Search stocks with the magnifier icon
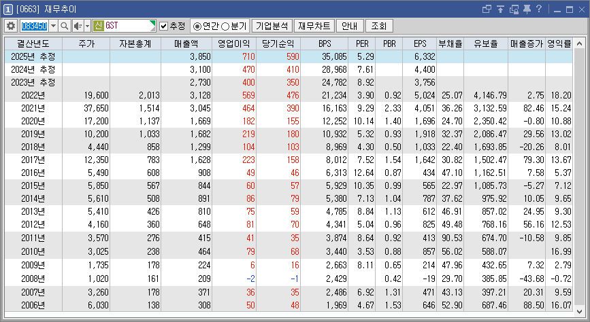Image resolution: width=590 pixels, height=322 pixels. (65, 26)
